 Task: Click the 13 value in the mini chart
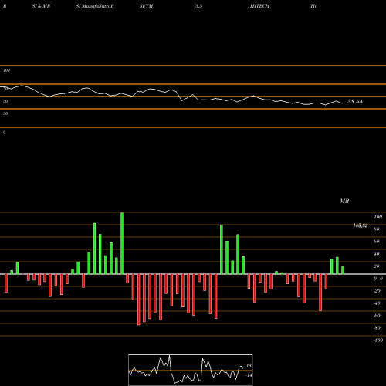click(x=249, y=366)
